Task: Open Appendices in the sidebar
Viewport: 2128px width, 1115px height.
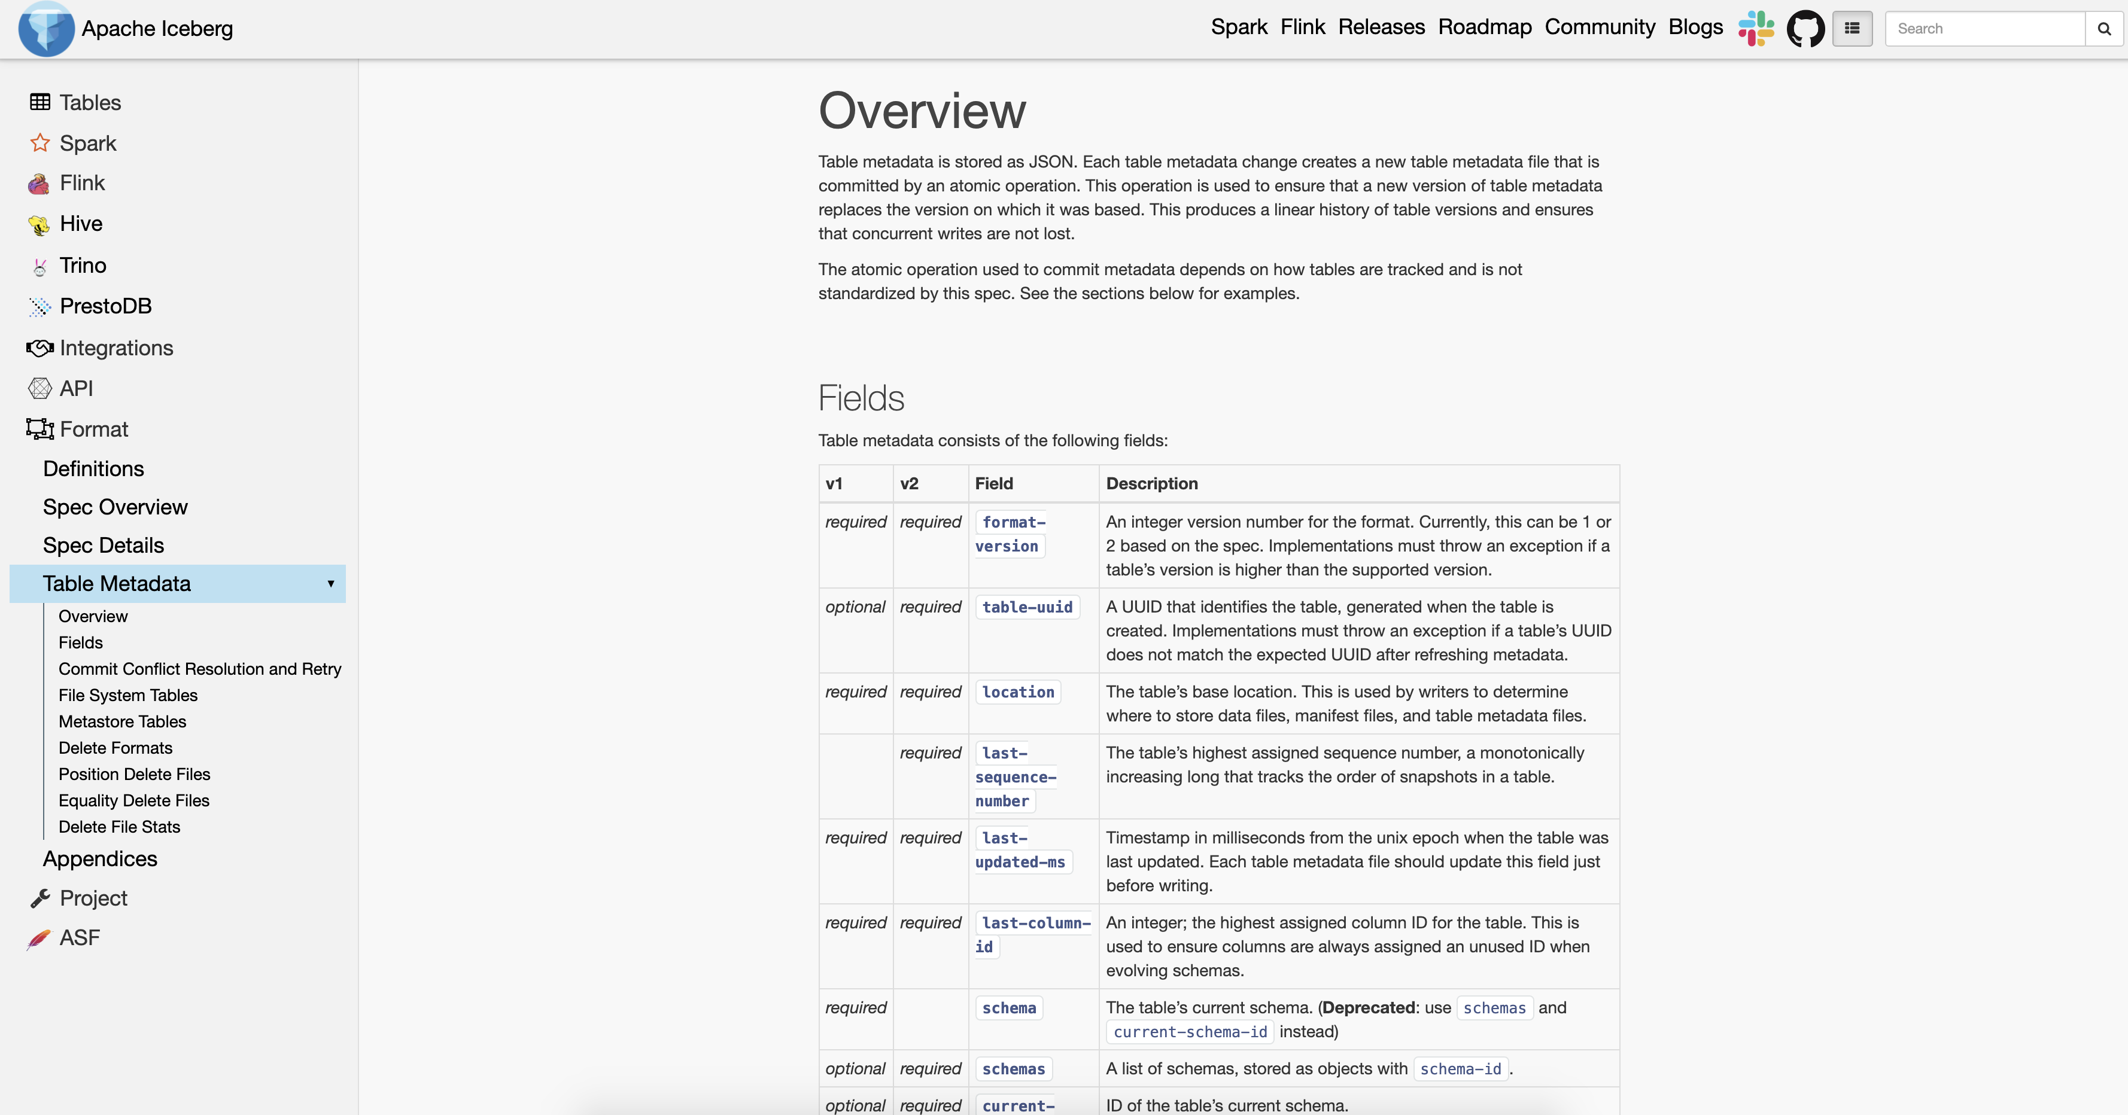Action: (x=100, y=859)
